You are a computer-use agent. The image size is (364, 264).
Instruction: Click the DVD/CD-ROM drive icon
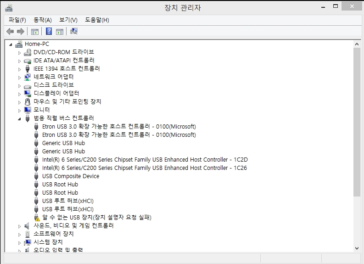(x=28, y=52)
